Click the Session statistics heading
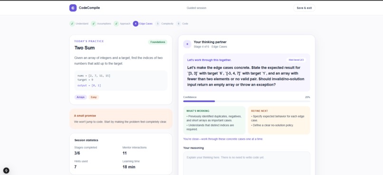 click(x=86, y=140)
